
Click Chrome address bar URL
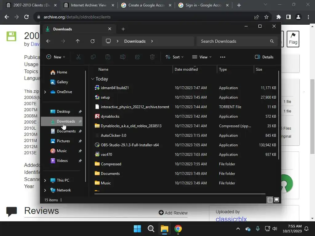(x=77, y=17)
